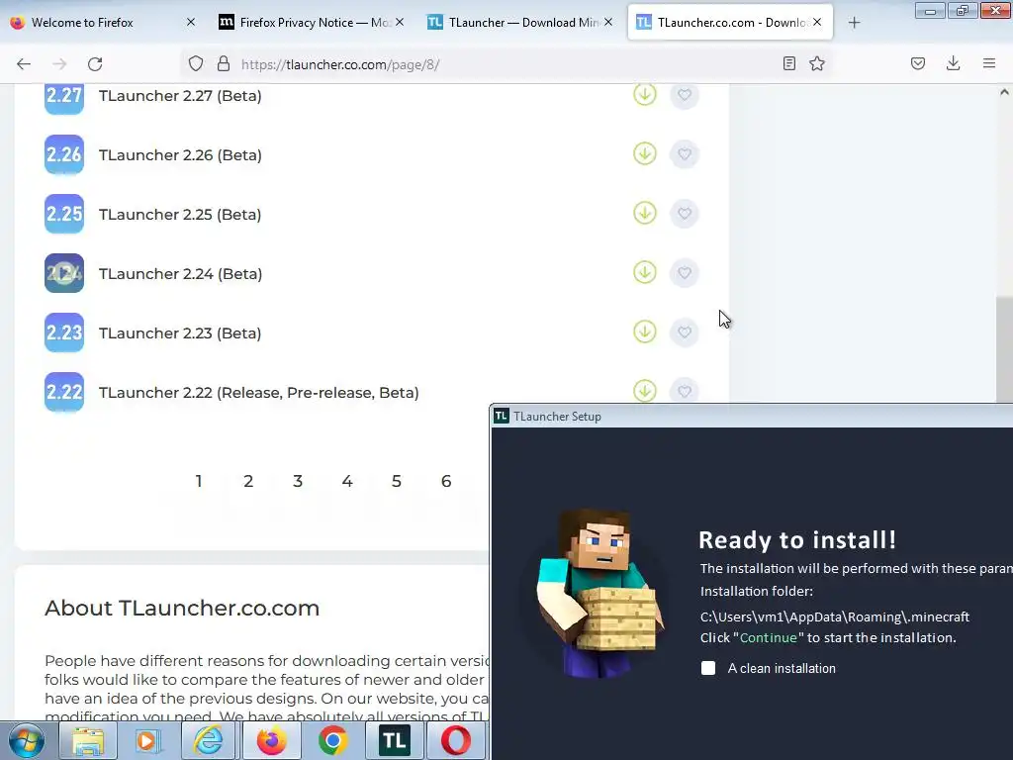This screenshot has height=760, width=1013.
Task: View site security lock information
Action: click(224, 63)
